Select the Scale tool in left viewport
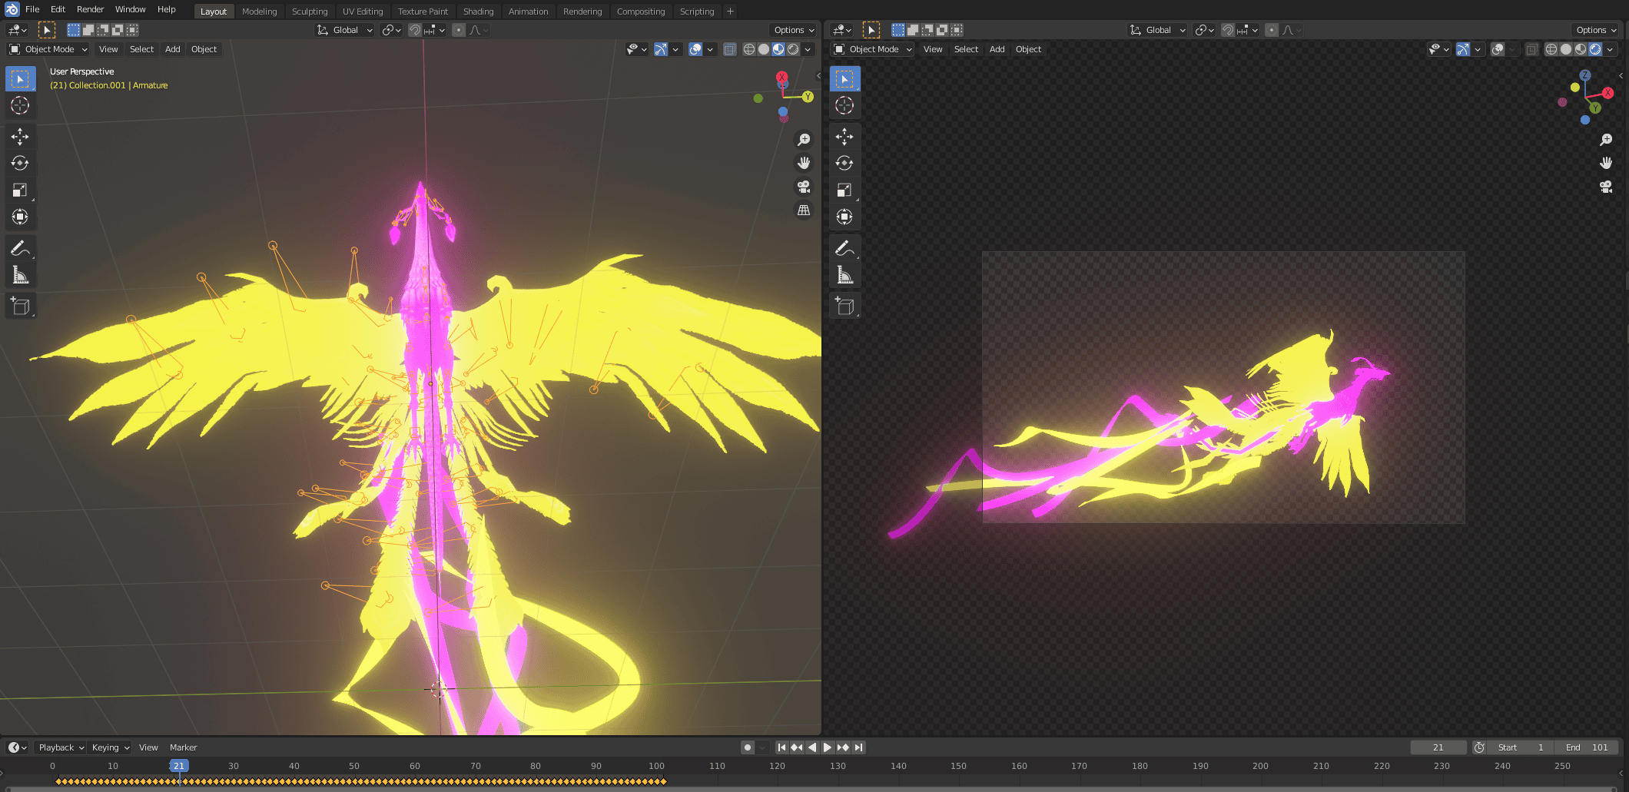This screenshot has height=792, width=1629. (20, 191)
